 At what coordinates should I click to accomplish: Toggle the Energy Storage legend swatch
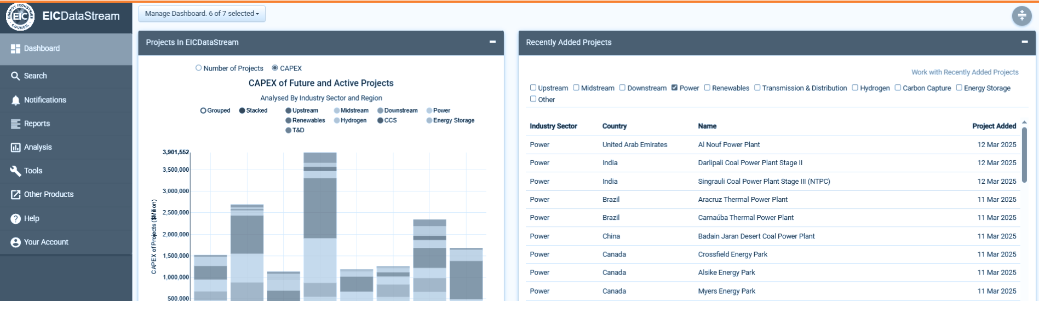tap(429, 120)
